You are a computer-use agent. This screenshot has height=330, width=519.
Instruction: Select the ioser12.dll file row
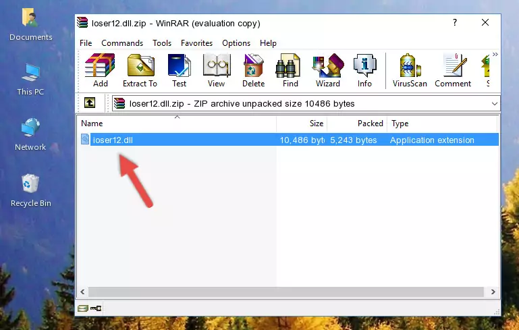pyautogui.click(x=290, y=140)
